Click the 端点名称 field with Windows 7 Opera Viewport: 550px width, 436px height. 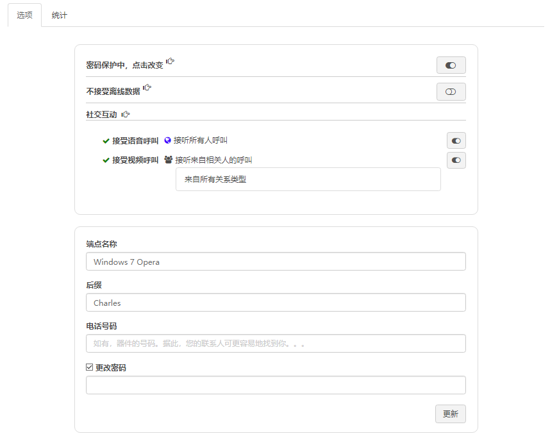click(x=276, y=262)
